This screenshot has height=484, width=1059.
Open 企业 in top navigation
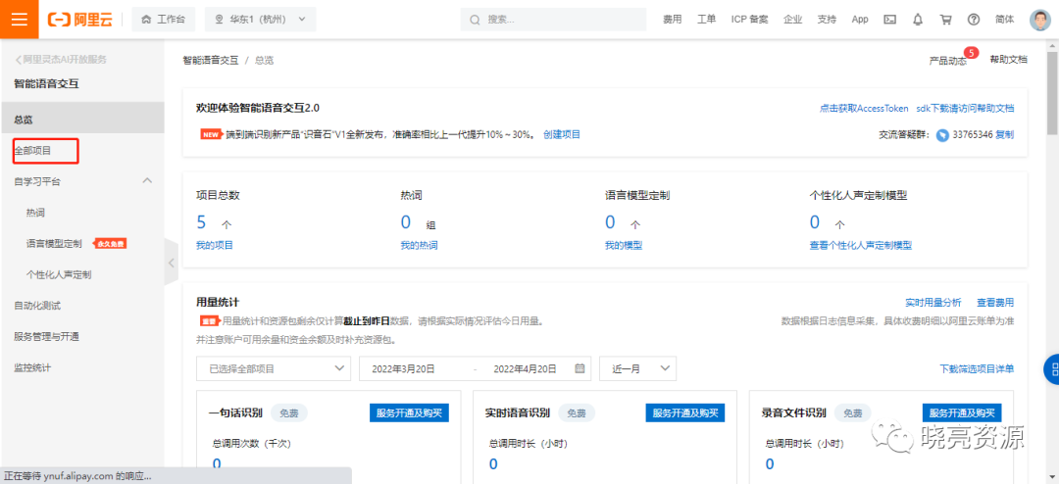793,20
